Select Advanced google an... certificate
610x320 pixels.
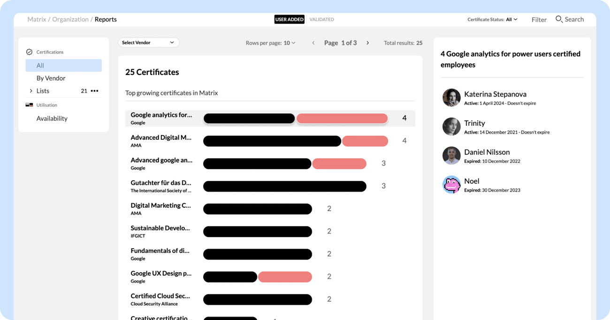pos(161,160)
